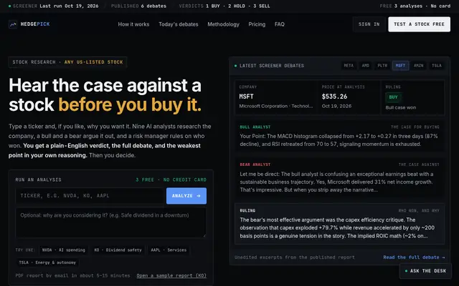Click the BULL ANALYST heading

(255, 127)
